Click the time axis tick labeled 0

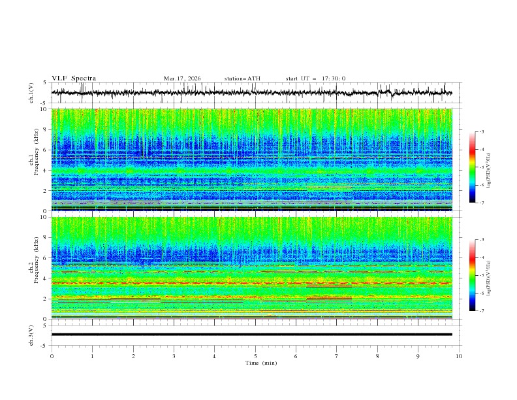pyautogui.click(x=52, y=356)
